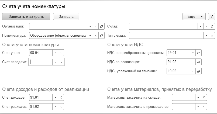Clear the Организация field with X
This screenshot has height=114, width=217.
[x=96, y=26]
